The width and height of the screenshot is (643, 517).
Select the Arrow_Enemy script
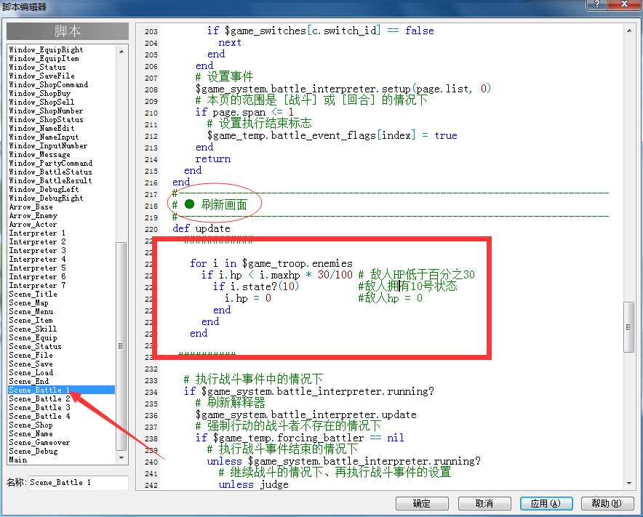click(62, 216)
